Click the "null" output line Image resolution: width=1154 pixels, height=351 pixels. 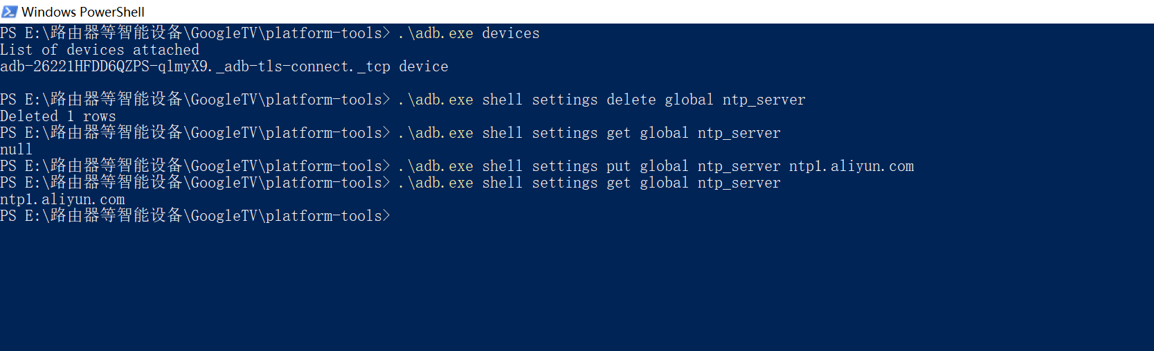(x=16, y=150)
